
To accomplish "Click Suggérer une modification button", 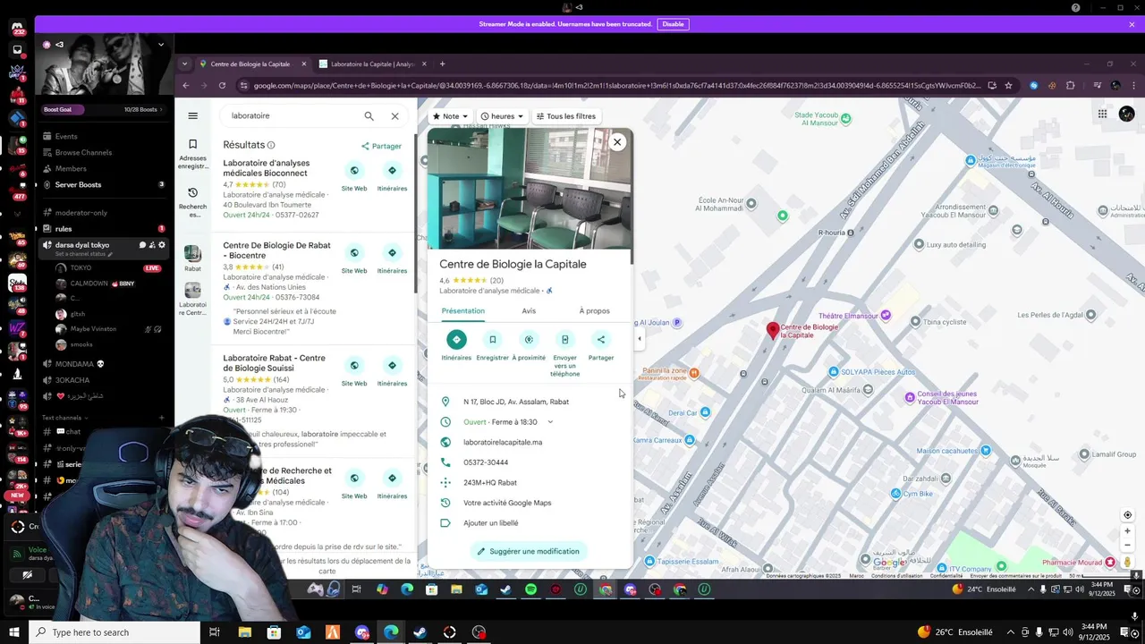I will 528,551.
